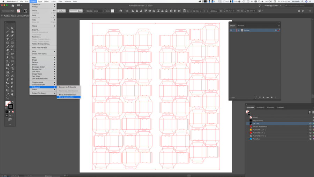
Task: Expand the Dieline layer disclosure arrow
Action: [x=239, y=30]
